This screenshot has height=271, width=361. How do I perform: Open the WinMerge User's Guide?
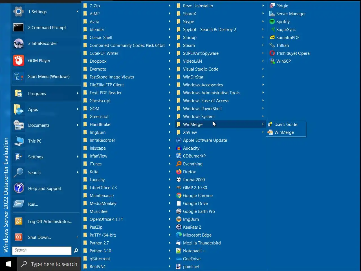click(286, 124)
